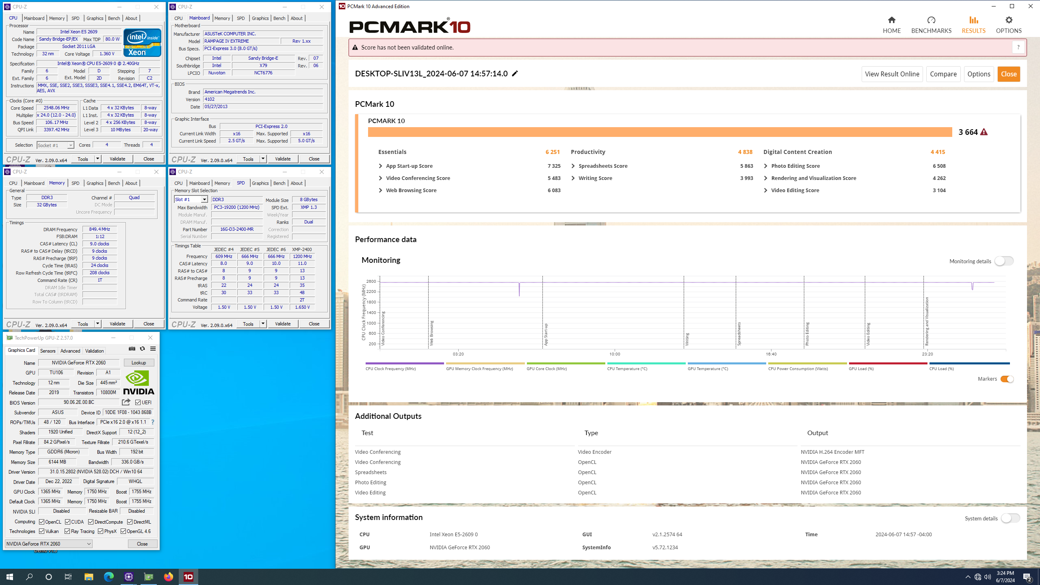This screenshot has width=1040, height=585.
Task: Open the Advanced tab in GPU-Z
Action: pos(70,351)
